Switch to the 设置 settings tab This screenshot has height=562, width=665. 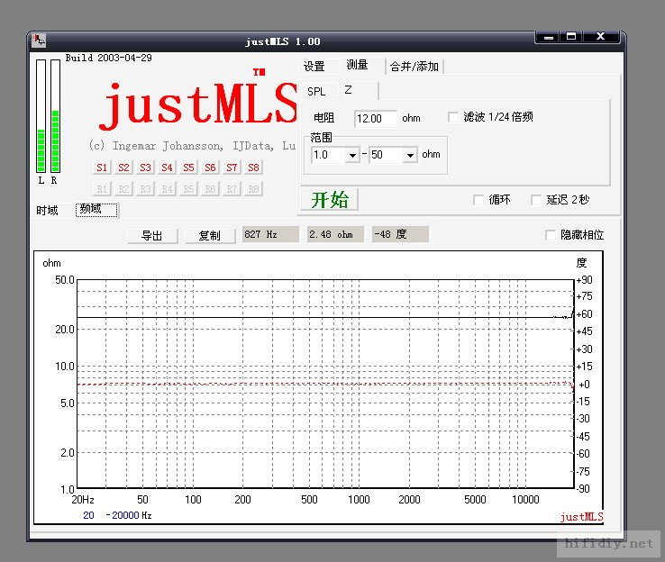pos(314,67)
